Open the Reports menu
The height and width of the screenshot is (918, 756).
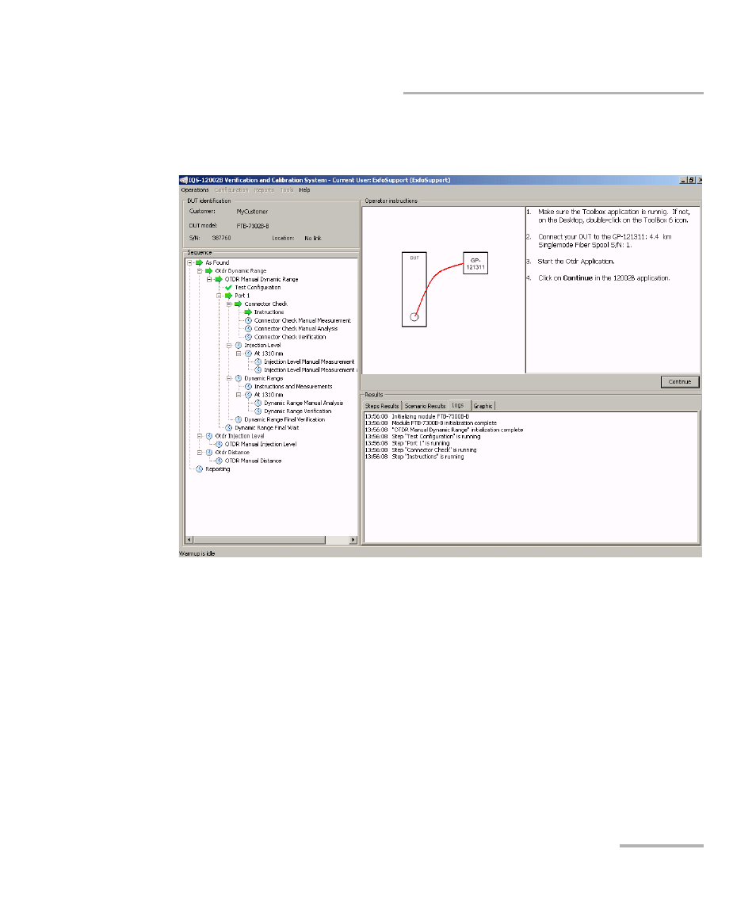[x=264, y=190]
